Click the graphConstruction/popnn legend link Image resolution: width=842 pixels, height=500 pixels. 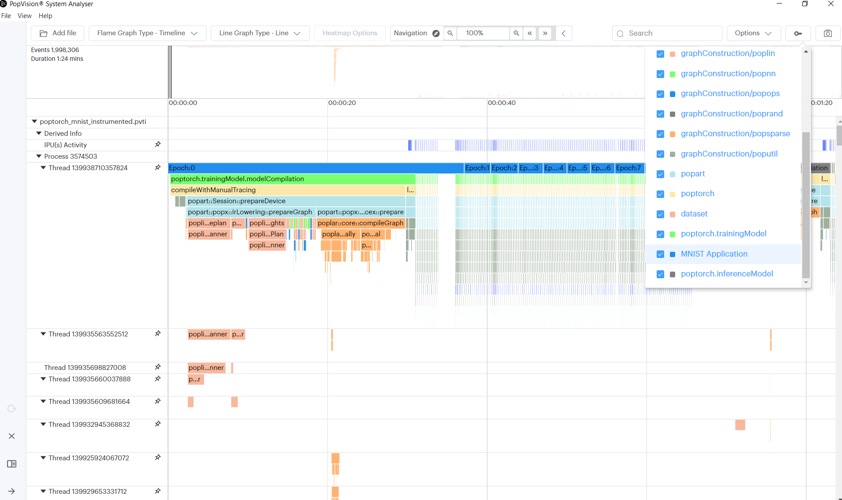coord(728,74)
